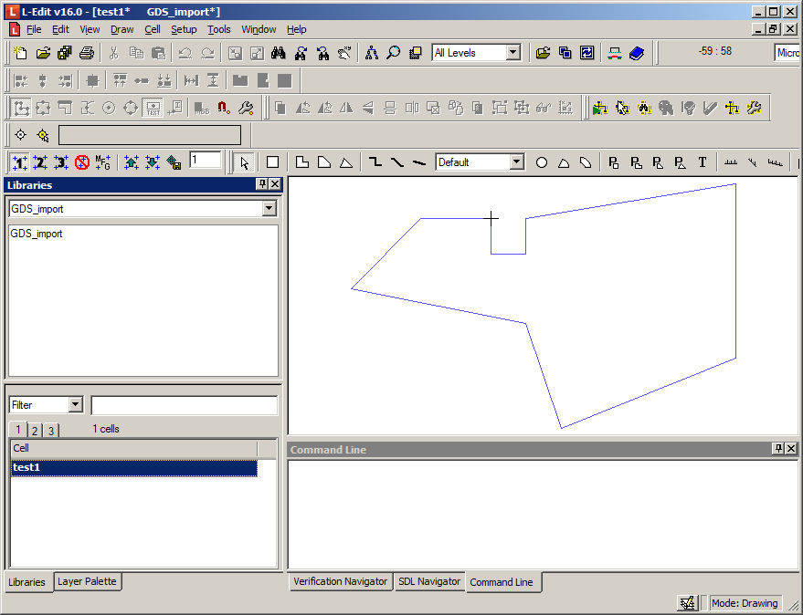Expand the All Levels dropdown
The image size is (803, 615).
point(512,53)
